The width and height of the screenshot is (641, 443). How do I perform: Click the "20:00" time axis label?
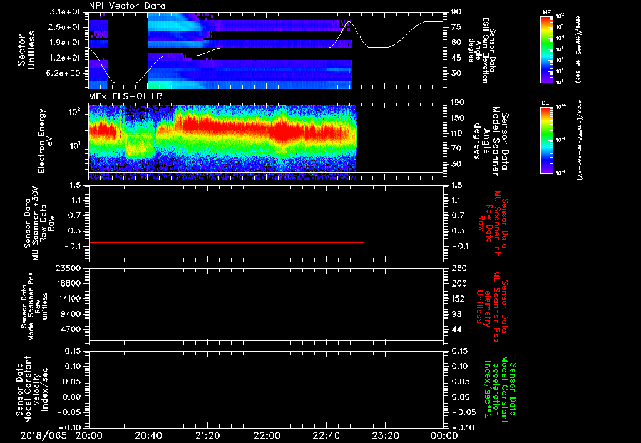click(89, 435)
